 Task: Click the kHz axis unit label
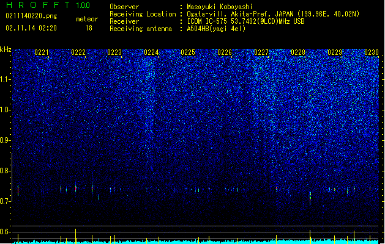click(6, 49)
